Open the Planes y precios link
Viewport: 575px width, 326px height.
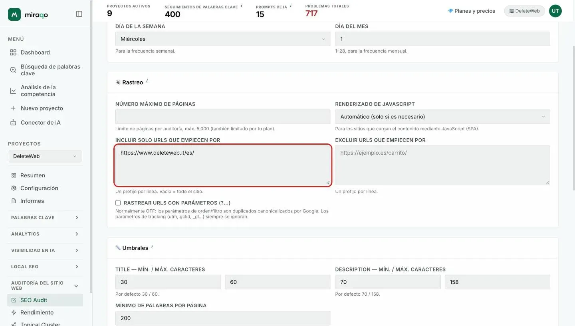[472, 11]
